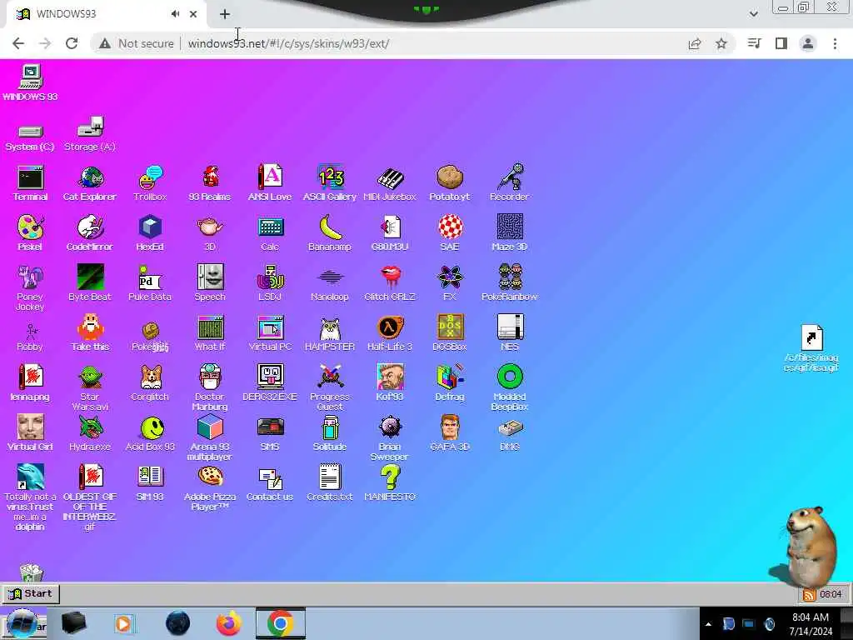The width and height of the screenshot is (853, 640).
Task: Launch Cat Explorer from the desktop
Action: click(90, 178)
